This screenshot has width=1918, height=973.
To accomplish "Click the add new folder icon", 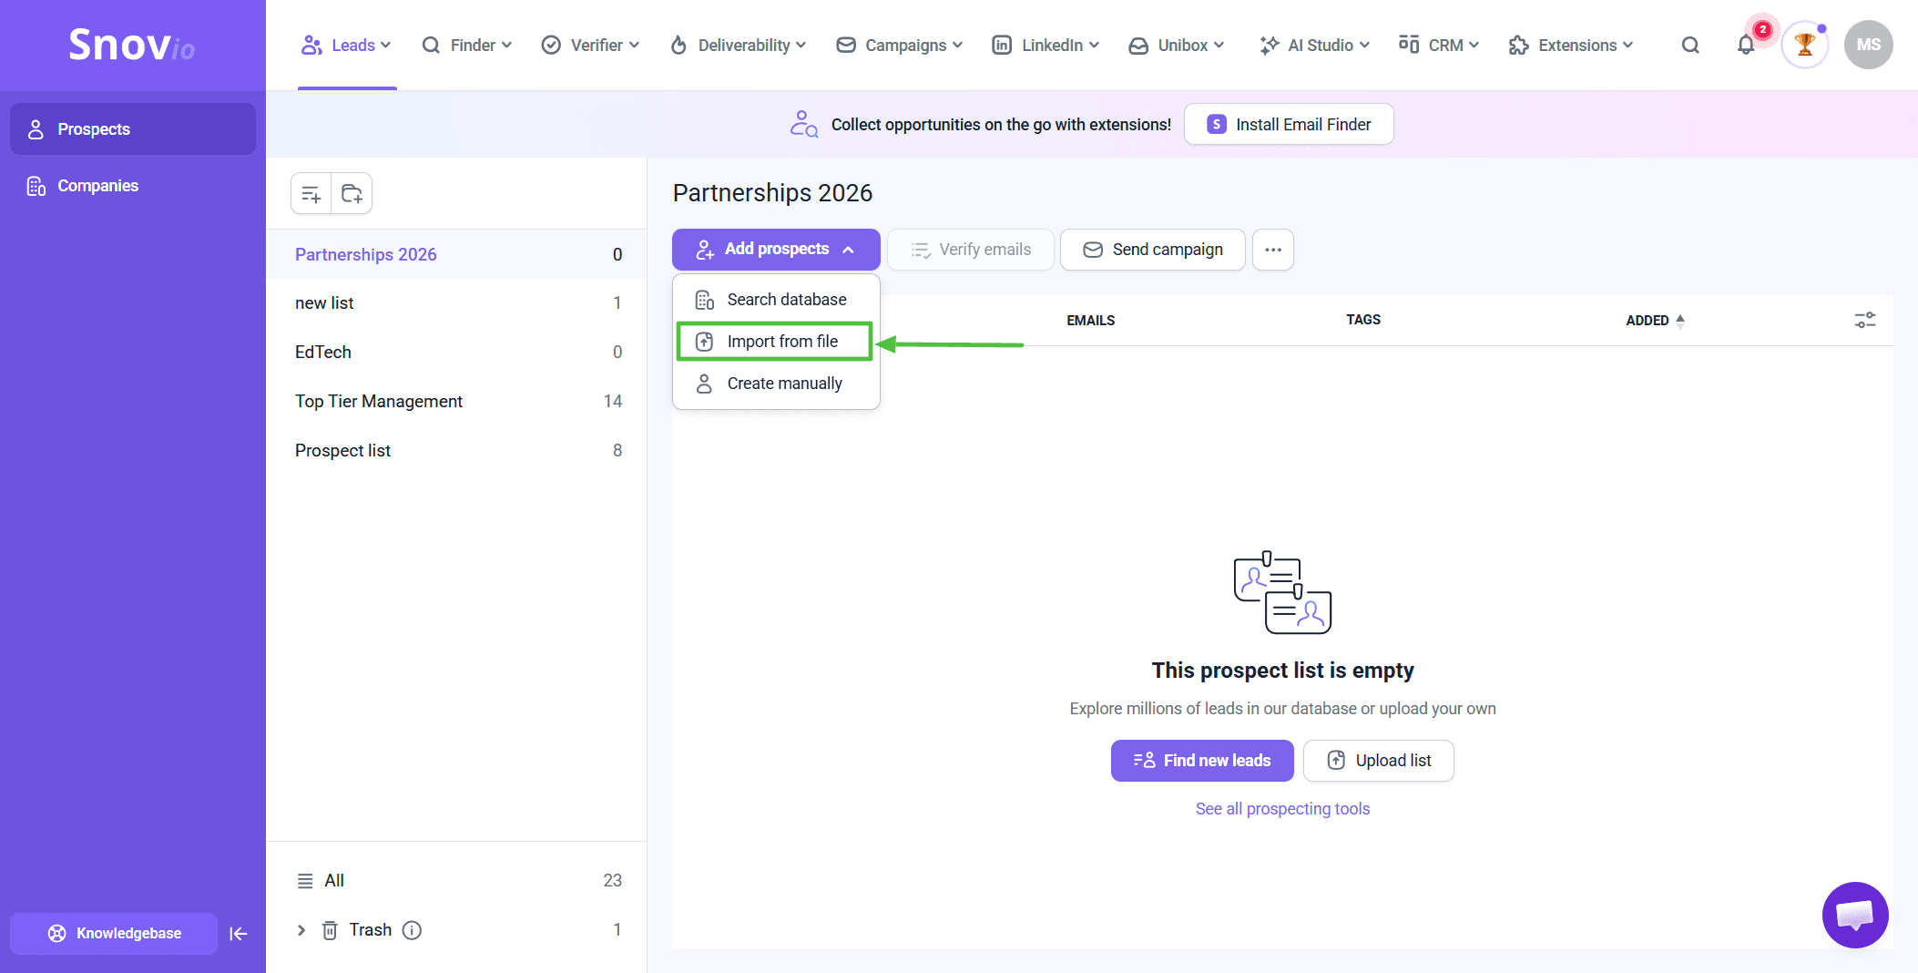I will coord(352,194).
